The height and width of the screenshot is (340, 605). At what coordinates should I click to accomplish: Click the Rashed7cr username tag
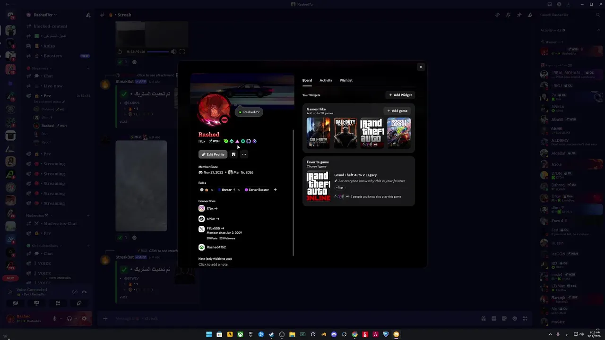click(x=249, y=112)
